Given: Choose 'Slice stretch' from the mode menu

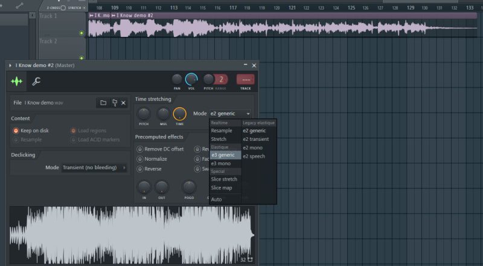Looking at the screenshot, I should [x=225, y=179].
